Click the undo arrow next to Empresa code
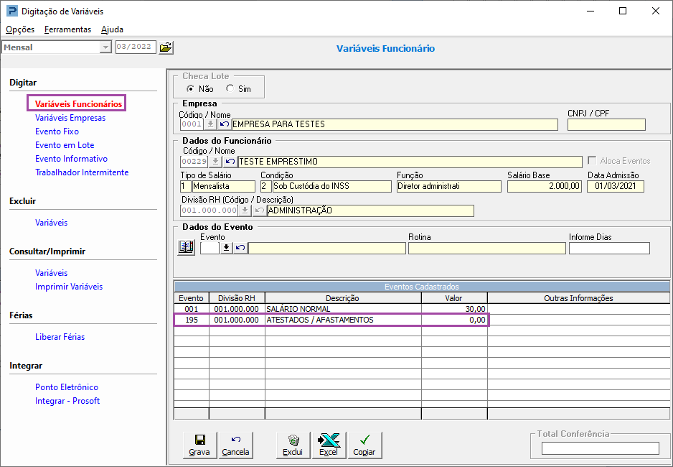The image size is (673, 467). pos(224,124)
